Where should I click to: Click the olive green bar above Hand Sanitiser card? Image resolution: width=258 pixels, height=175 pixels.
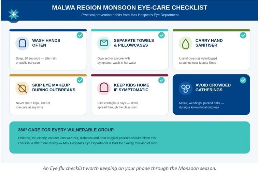coord(211,30)
